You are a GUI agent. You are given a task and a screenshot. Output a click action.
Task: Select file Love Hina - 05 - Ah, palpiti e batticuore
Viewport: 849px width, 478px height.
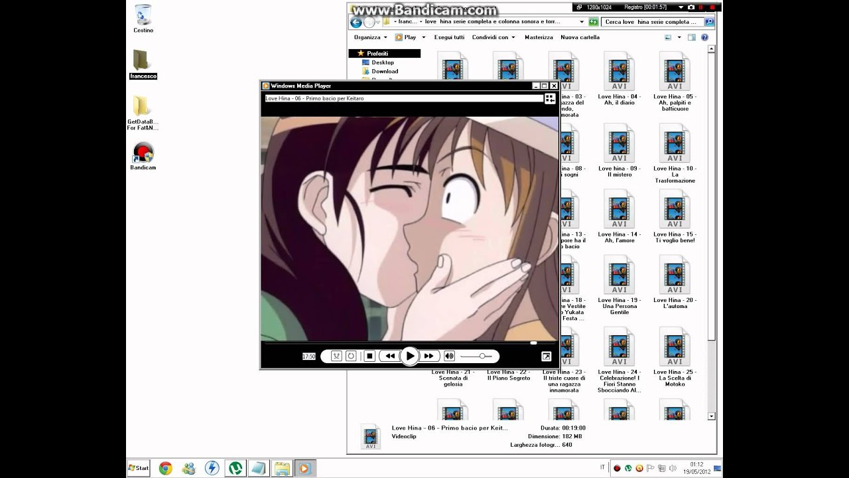click(675, 81)
